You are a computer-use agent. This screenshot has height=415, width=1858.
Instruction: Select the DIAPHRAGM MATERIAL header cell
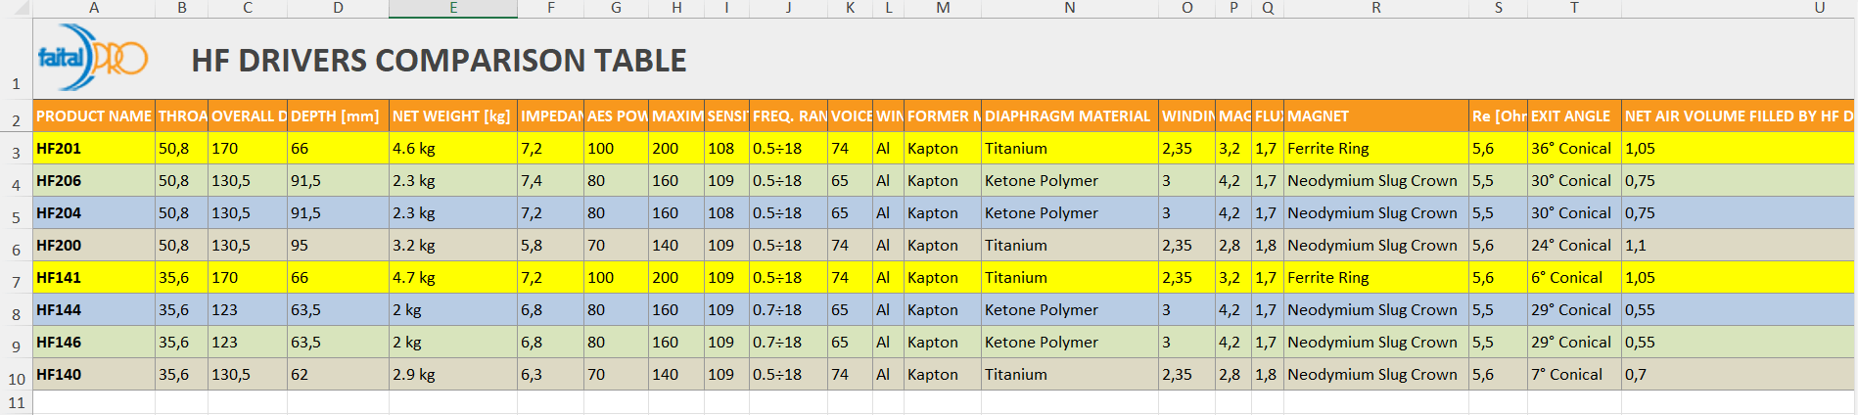point(1070,115)
